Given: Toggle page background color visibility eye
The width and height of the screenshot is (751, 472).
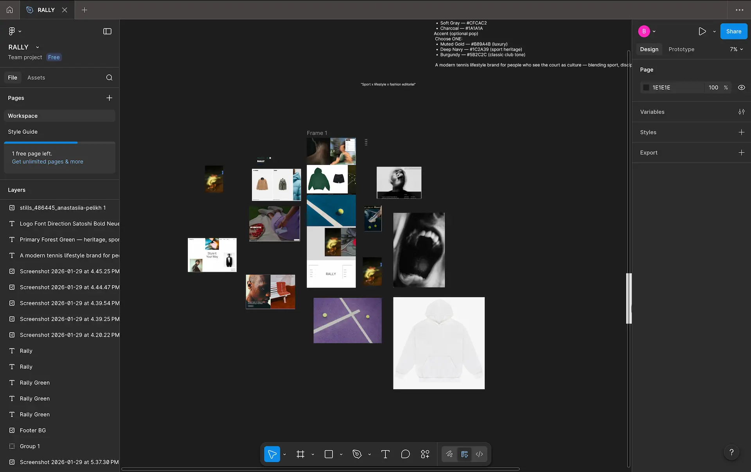Looking at the screenshot, I should coord(741,88).
